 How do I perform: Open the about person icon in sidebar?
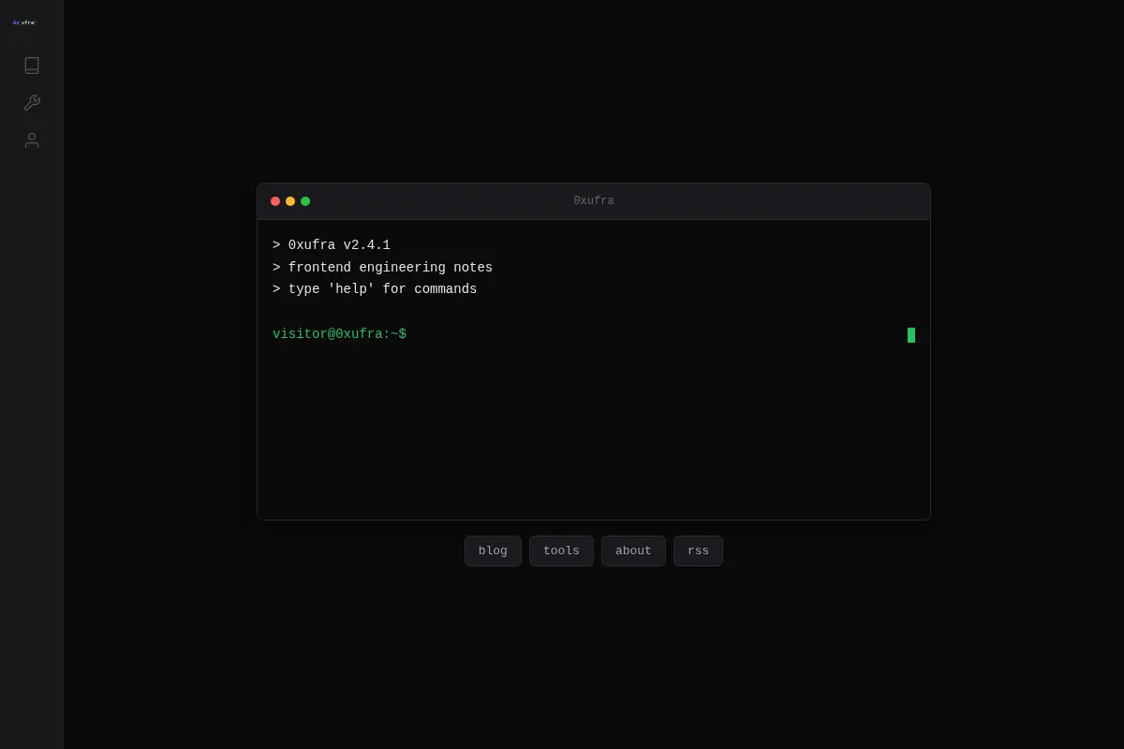[x=32, y=140]
